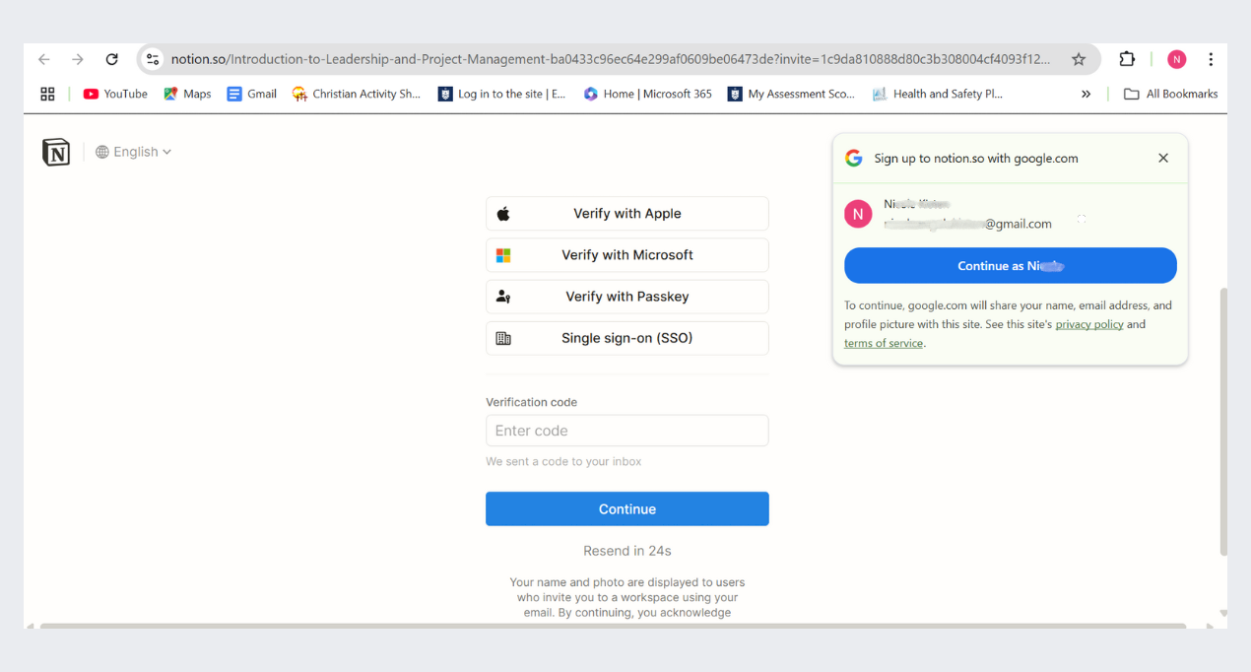Open the Chrome three-dot menu

(x=1211, y=59)
